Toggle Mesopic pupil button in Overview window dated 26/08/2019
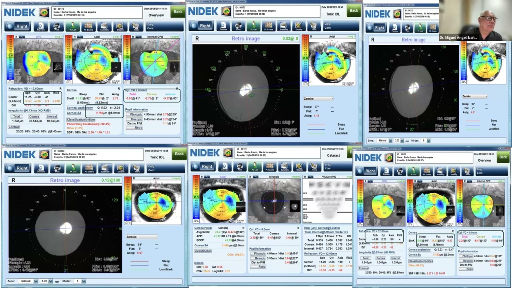 pos(134,119)
